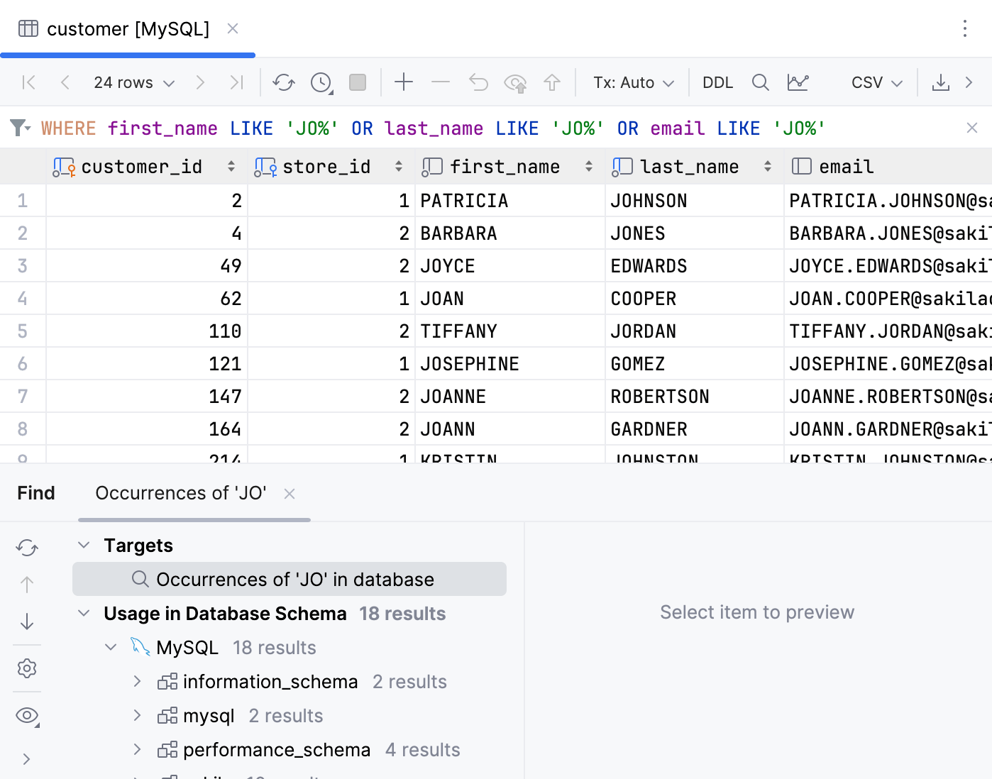Open Find panel settings with the gear icon

(x=27, y=668)
